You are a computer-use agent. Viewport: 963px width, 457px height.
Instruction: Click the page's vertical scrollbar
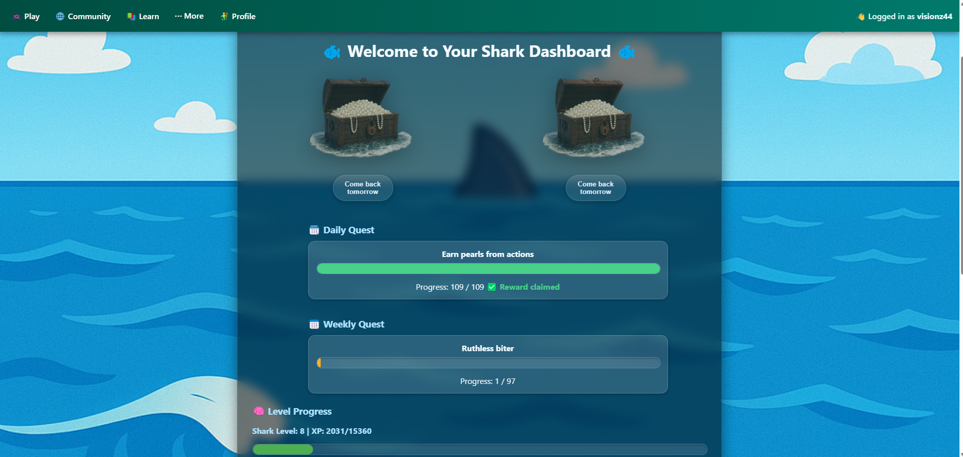[961, 166]
